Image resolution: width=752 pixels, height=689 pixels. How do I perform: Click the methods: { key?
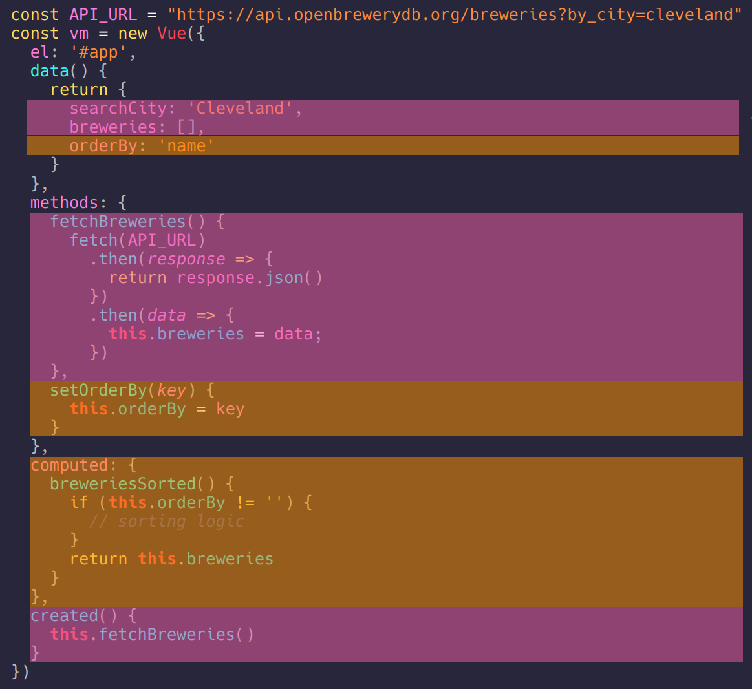tap(79, 202)
